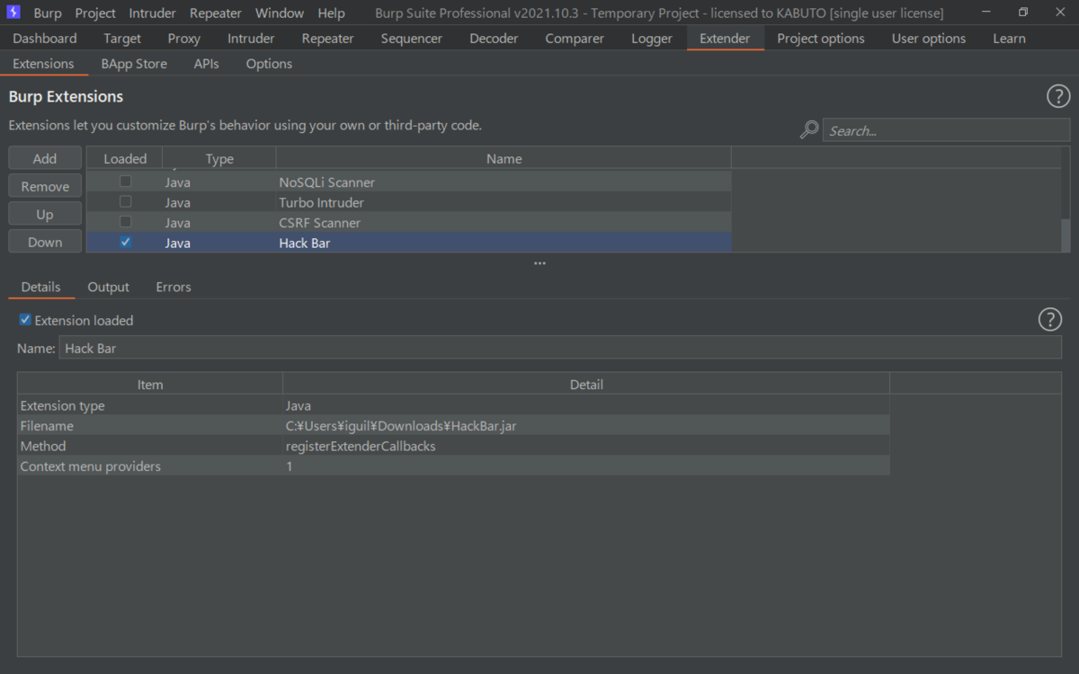This screenshot has width=1079, height=674.
Task: Restore the window using the title bar button
Action: click(1023, 13)
